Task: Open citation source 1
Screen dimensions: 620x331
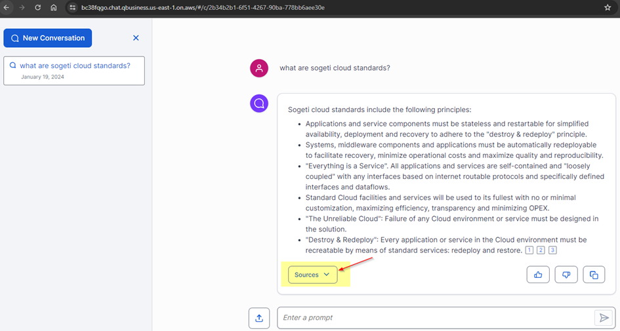Action: coord(529,250)
